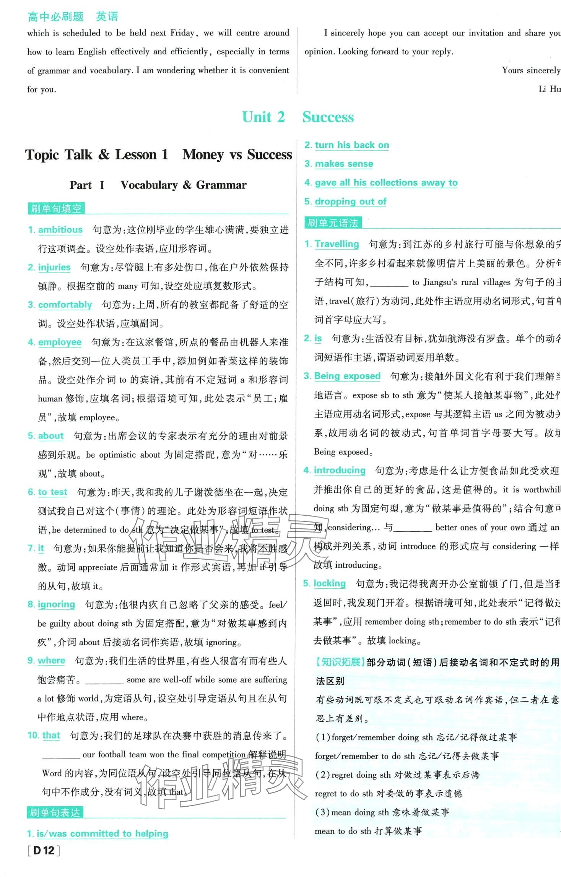561x877 pixels.
Task: Click the '刷单句填空' section label
Action: point(56,209)
